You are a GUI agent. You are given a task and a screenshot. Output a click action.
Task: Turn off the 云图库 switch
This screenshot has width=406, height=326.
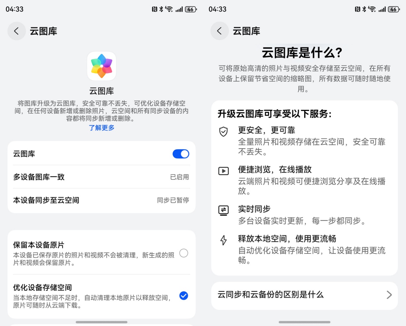pos(181,154)
